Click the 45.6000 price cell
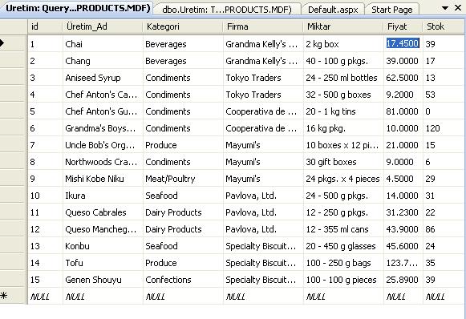This screenshot has height=319, width=466. pyautogui.click(x=403, y=246)
